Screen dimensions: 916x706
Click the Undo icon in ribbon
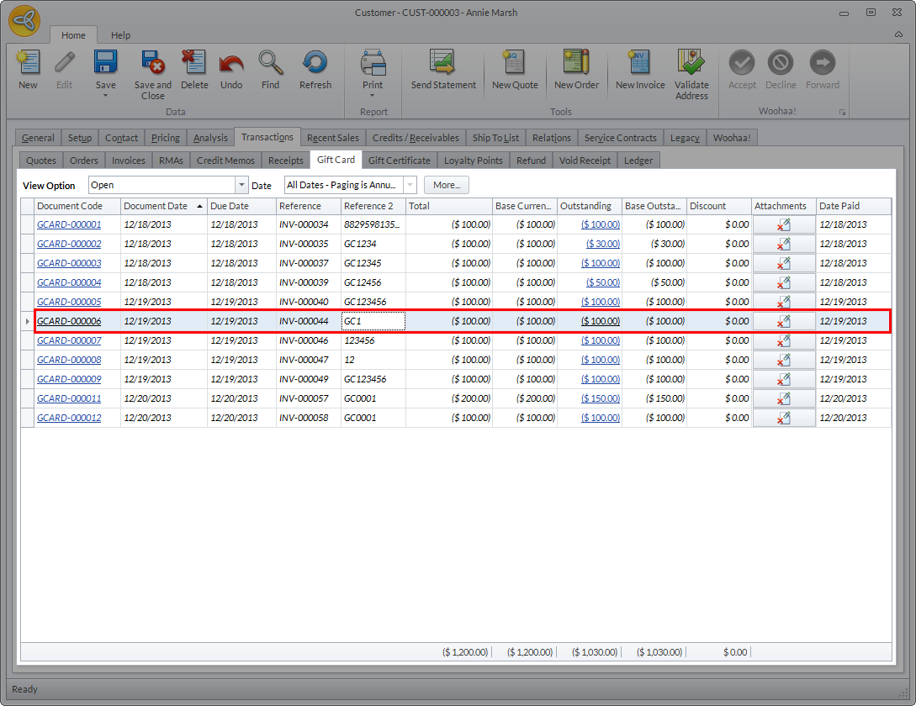[x=231, y=64]
